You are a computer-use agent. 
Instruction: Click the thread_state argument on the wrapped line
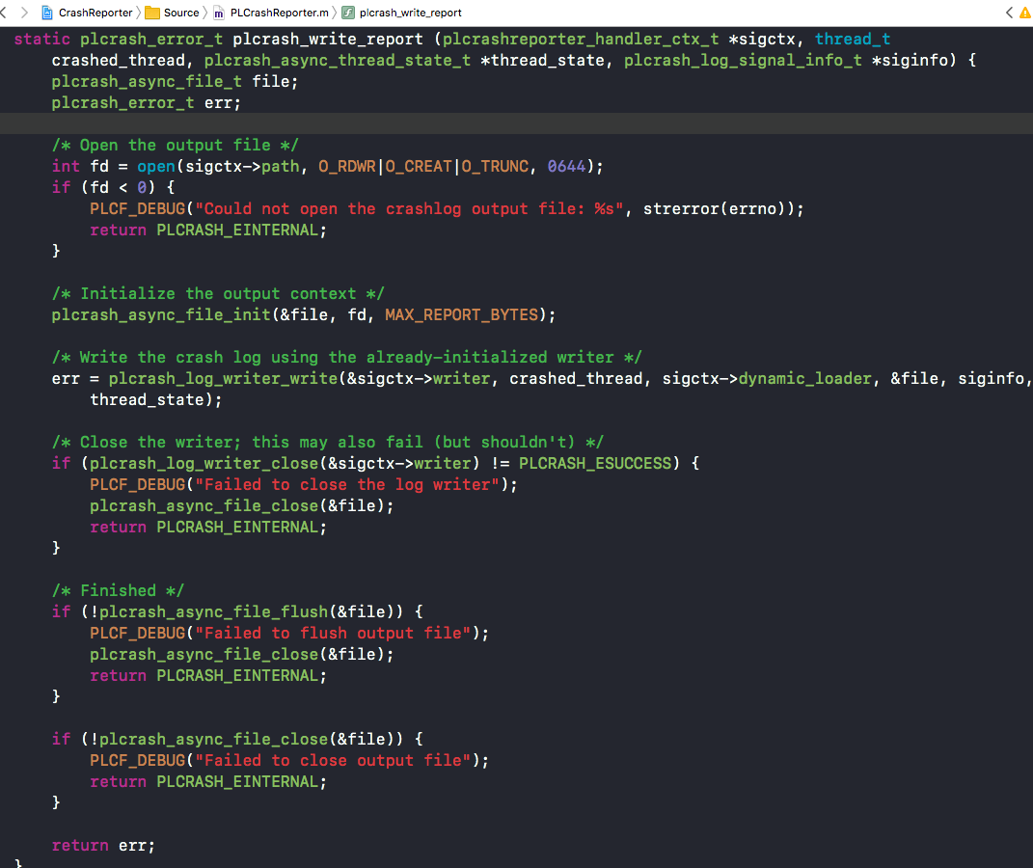click(x=147, y=399)
